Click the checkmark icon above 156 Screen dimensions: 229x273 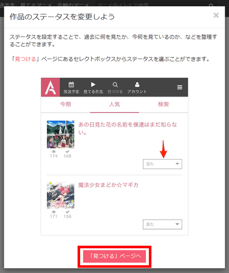tap(67, 212)
